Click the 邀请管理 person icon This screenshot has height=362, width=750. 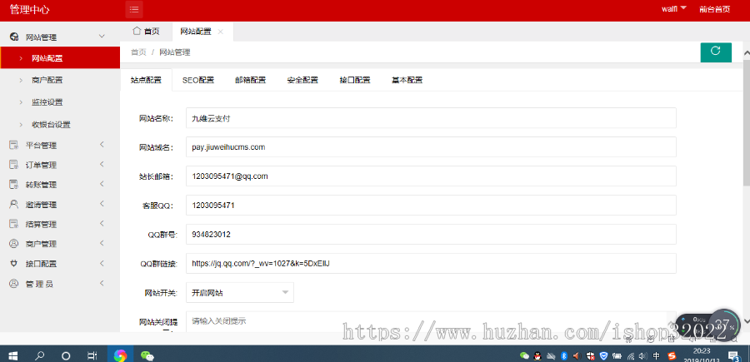[x=14, y=205]
